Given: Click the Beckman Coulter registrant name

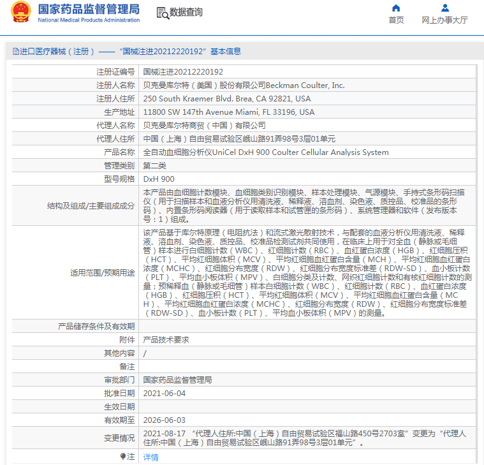Looking at the screenshot, I should [244, 85].
